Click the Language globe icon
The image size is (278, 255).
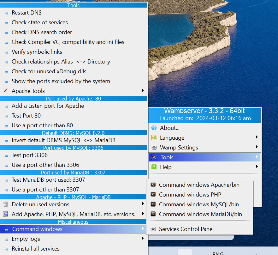pyautogui.click(x=154, y=137)
